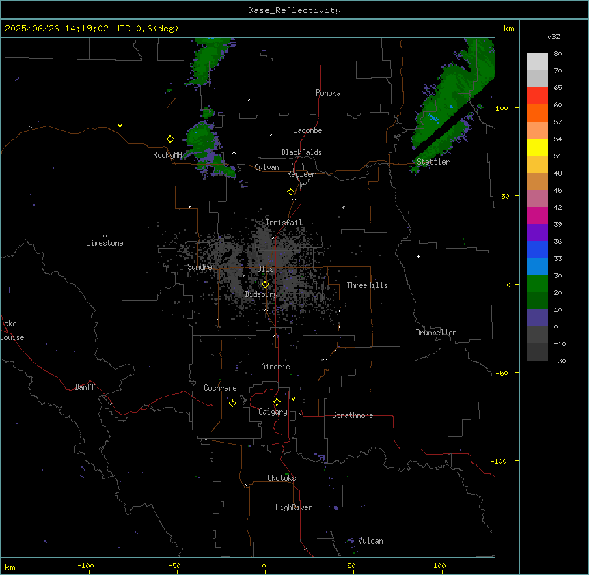Click the Sundre label
Viewport: 589px width, 575px height.
(x=200, y=267)
